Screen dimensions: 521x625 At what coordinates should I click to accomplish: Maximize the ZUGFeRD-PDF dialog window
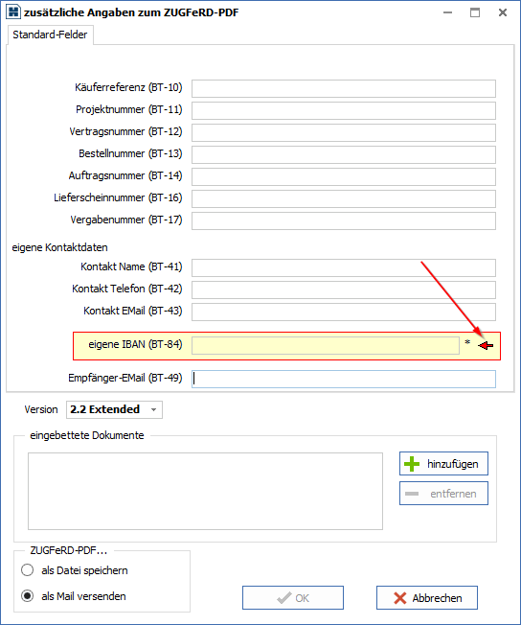475,12
